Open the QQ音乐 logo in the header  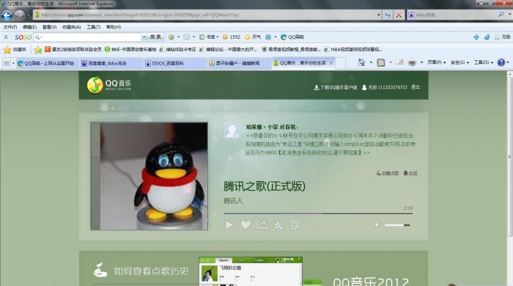click(109, 85)
